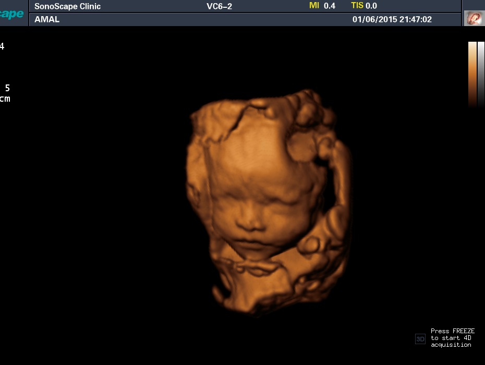Click the SonoScape logo

pyautogui.click(x=12, y=14)
